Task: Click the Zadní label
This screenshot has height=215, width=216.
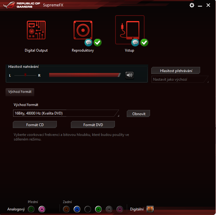Action: coord(67,202)
